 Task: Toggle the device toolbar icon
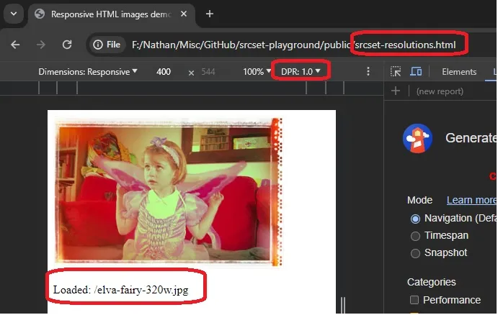[x=416, y=72]
